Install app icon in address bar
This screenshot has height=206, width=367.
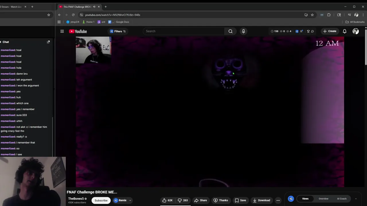(306, 15)
